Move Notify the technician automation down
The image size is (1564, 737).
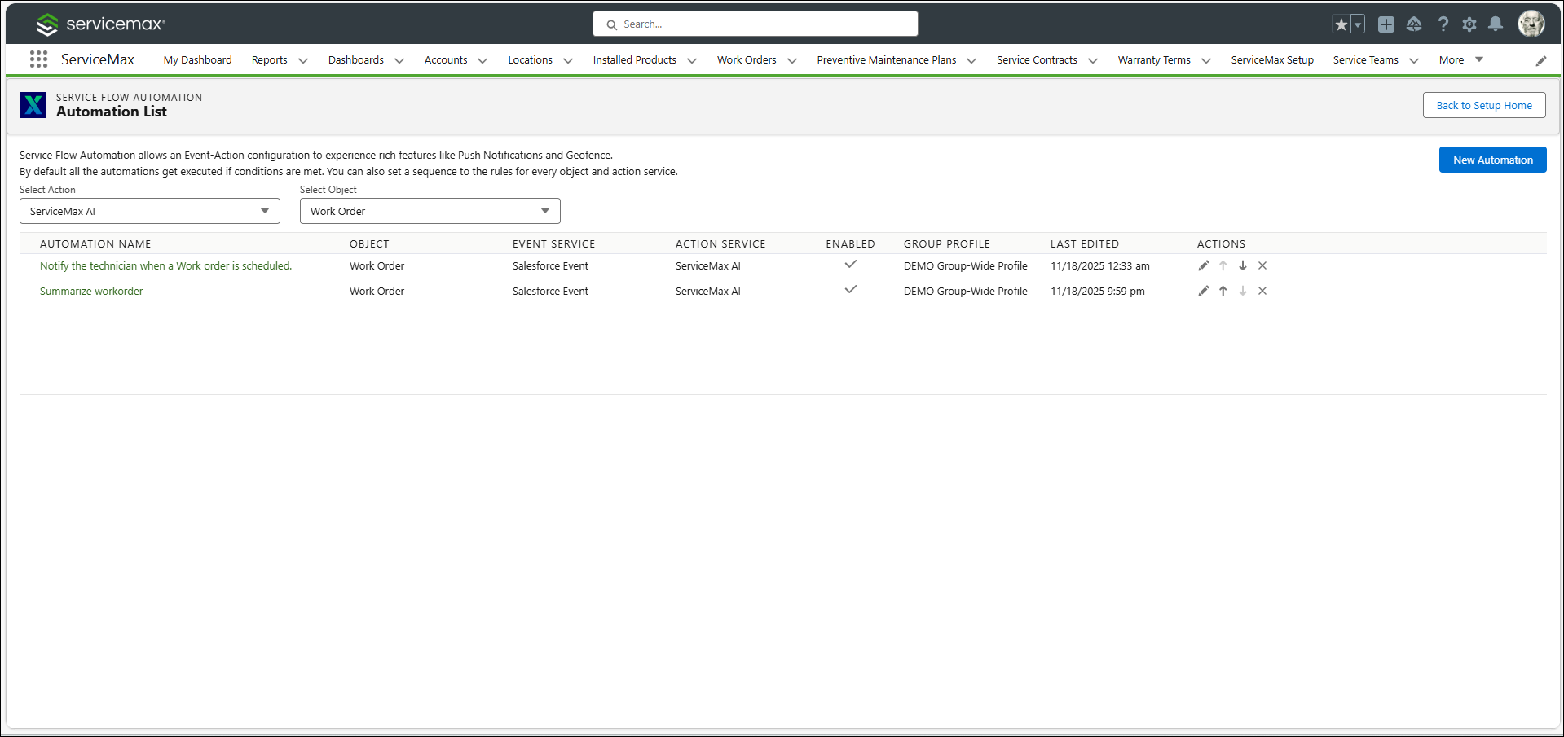point(1243,265)
